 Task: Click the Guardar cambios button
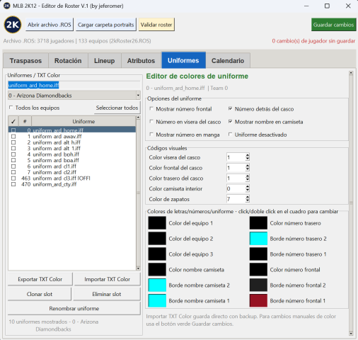(333, 25)
